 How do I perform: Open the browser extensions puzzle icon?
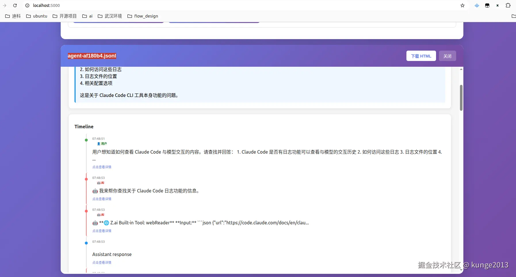(x=508, y=5)
